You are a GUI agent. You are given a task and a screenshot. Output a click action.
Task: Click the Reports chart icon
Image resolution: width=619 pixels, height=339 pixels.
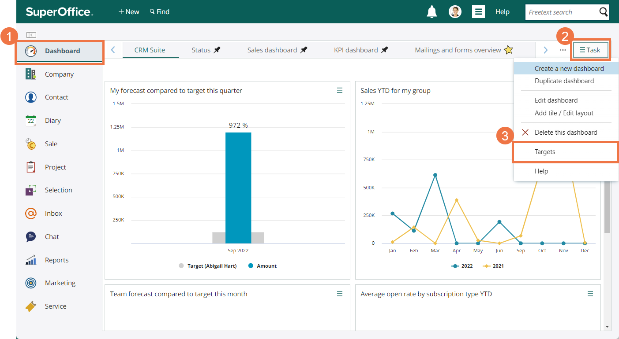(30, 260)
